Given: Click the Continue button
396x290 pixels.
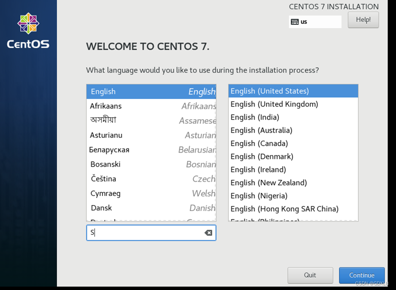Looking at the screenshot, I should (x=362, y=275).
